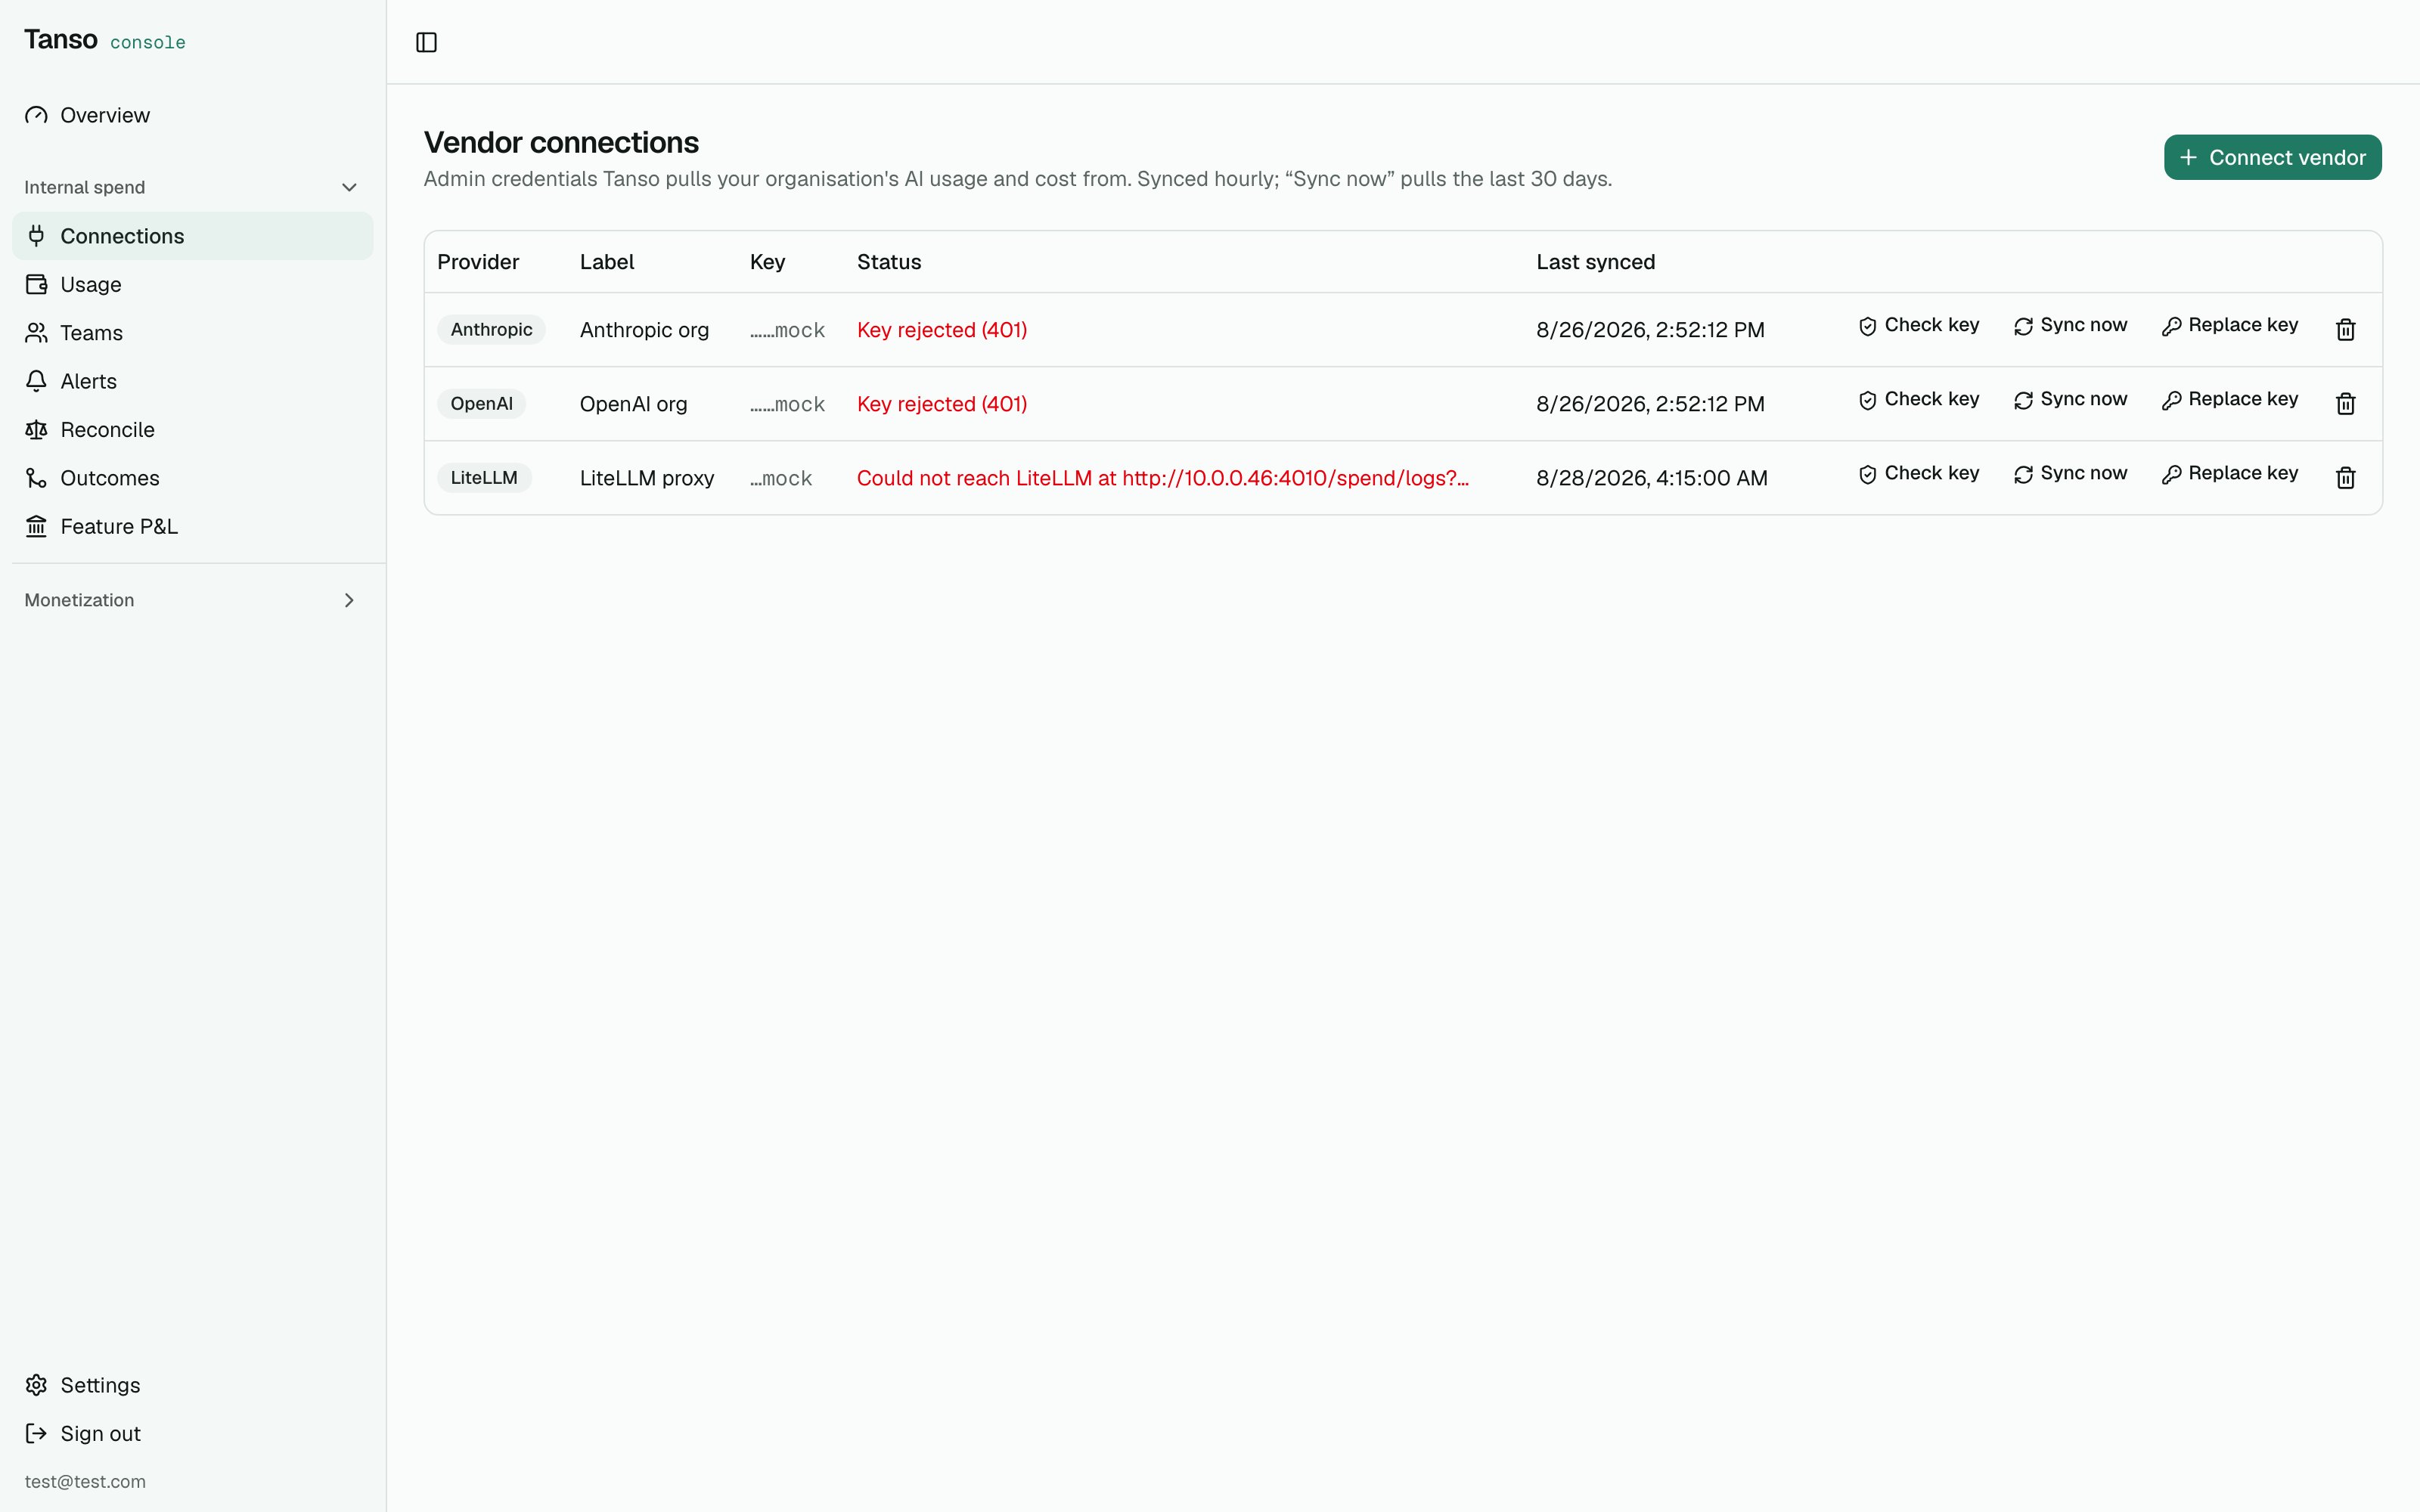This screenshot has height=1512, width=2420.
Task: Click the OpenAI row's Key rejected (401)
Action: [942, 404]
